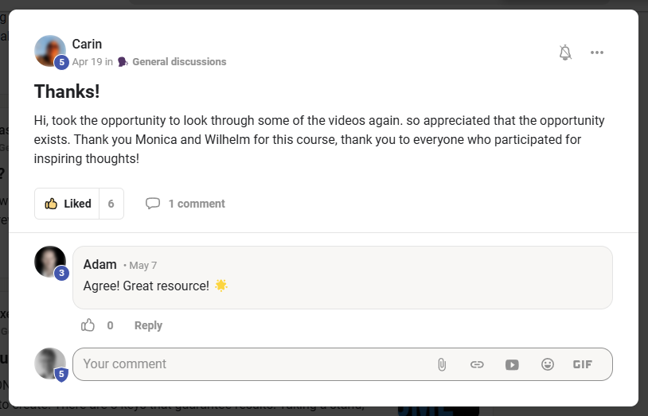
Task: Click the Adam commenter name
Action: tap(100, 264)
